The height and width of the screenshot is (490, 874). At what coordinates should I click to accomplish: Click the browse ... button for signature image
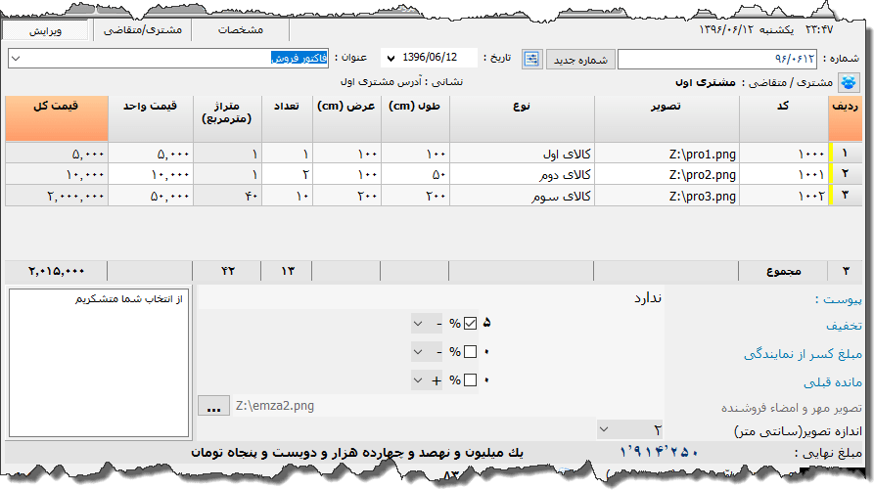coord(213,406)
